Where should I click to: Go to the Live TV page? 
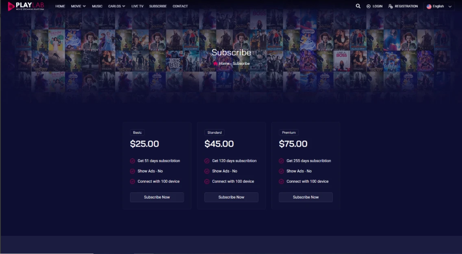(x=137, y=6)
